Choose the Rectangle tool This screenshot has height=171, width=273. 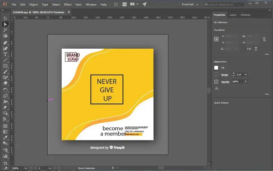pyautogui.click(x=5, y=66)
